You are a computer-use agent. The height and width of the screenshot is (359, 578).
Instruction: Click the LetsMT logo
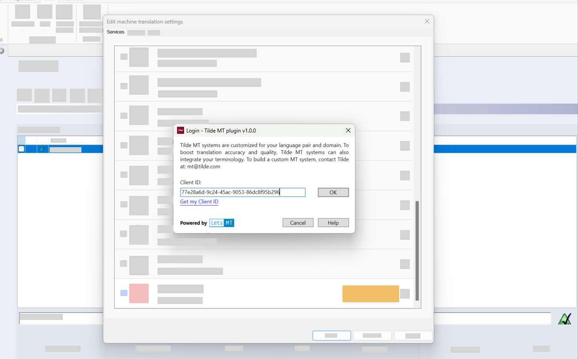(x=222, y=223)
